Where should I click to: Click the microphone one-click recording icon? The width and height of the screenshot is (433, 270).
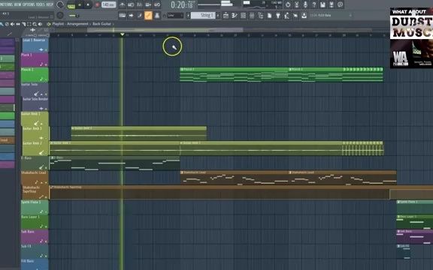coord(305,4)
